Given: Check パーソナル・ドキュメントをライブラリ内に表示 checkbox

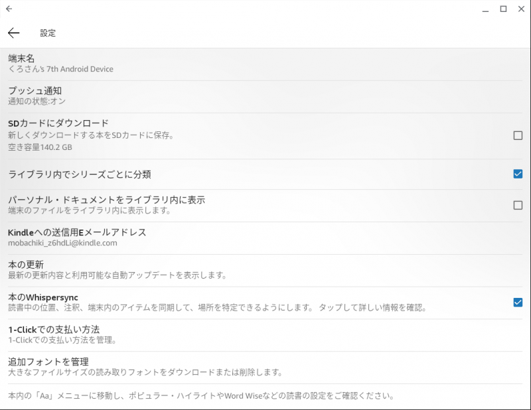Looking at the screenshot, I should (518, 205).
